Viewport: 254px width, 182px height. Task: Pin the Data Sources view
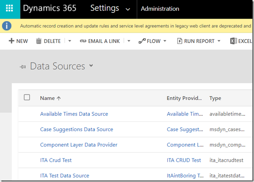point(23,67)
